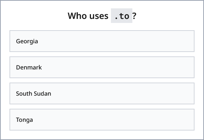Click the Tonga option text label
This screenshot has height=140, width=204.
click(24, 120)
